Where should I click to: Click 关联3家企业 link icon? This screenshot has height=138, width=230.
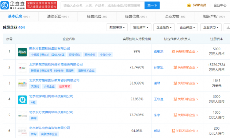pos(175,99)
